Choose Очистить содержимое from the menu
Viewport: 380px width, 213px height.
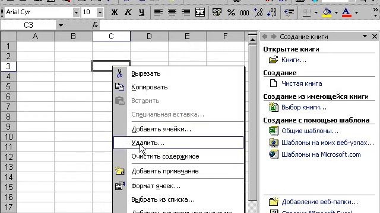(x=178, y=156)
